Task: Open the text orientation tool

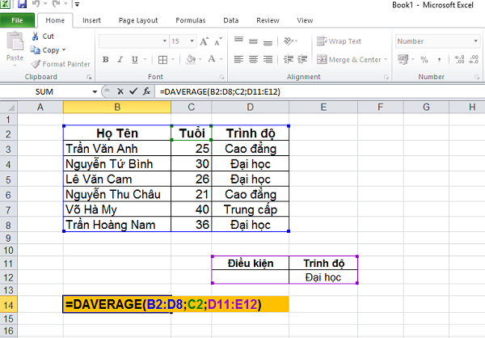Action: coord(290,41)
